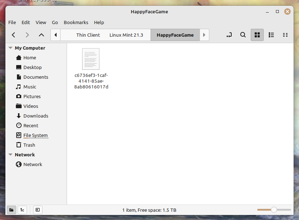Collapse the Network section header

(x=10, y=155)
